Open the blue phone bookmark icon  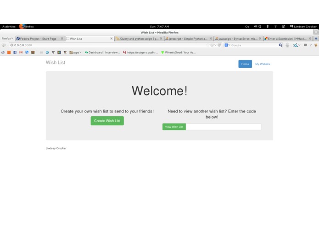pyautogui.click(x=27, y=53)
